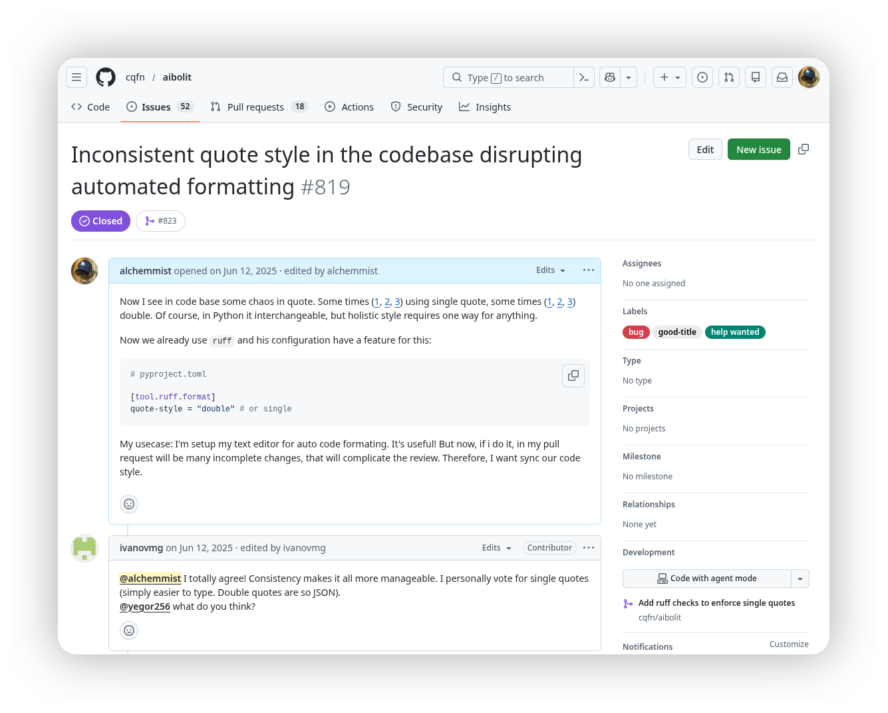Copy issue link icon beside New issue
Viewport: 888px width, 713px height.
(x=804, y=149)
